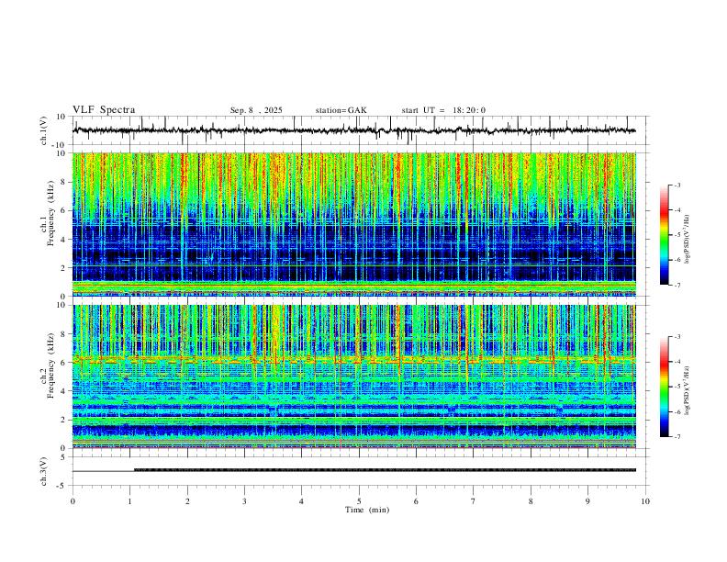Click time-axis tick label "3"

(x=244, y=501)
